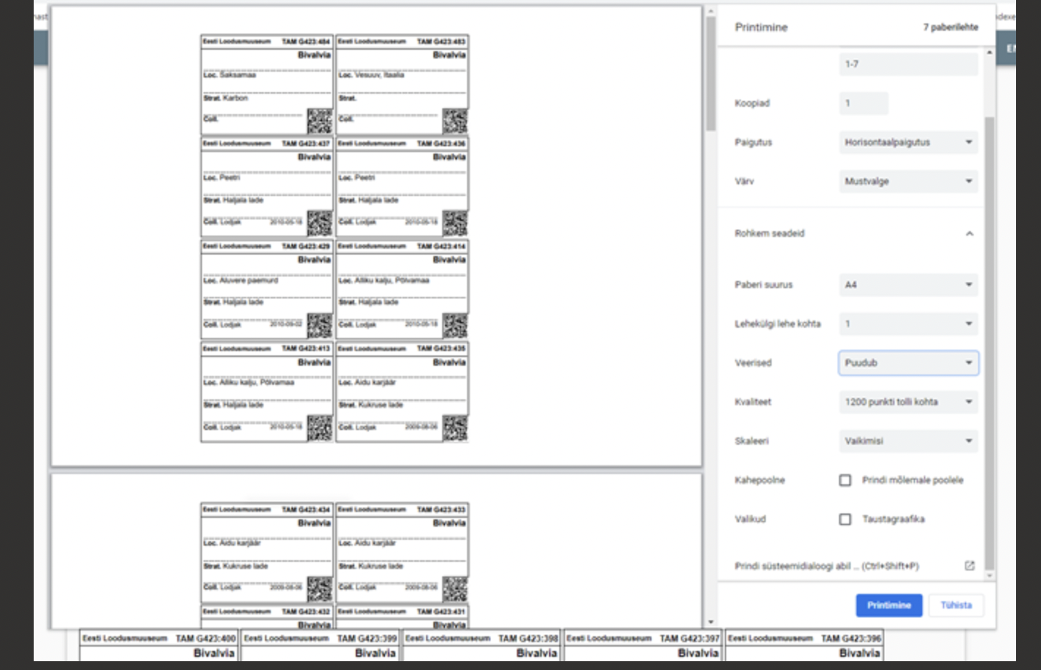This screenshot has height=670, width=1041.
Task: Click the Tühista cancel button
Action: point(955,605)
